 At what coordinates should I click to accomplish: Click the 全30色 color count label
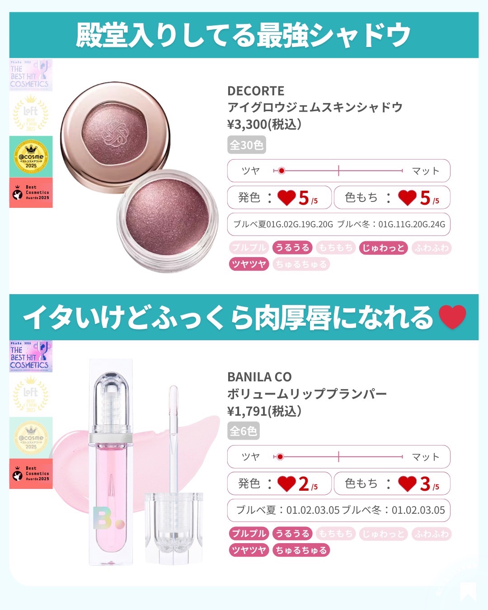(246, 145)
